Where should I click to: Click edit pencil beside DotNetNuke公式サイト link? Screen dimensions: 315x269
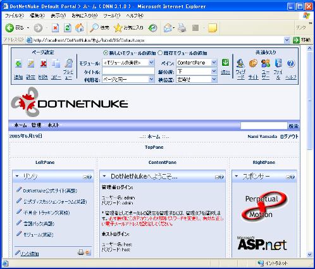(x=19, y=190)
